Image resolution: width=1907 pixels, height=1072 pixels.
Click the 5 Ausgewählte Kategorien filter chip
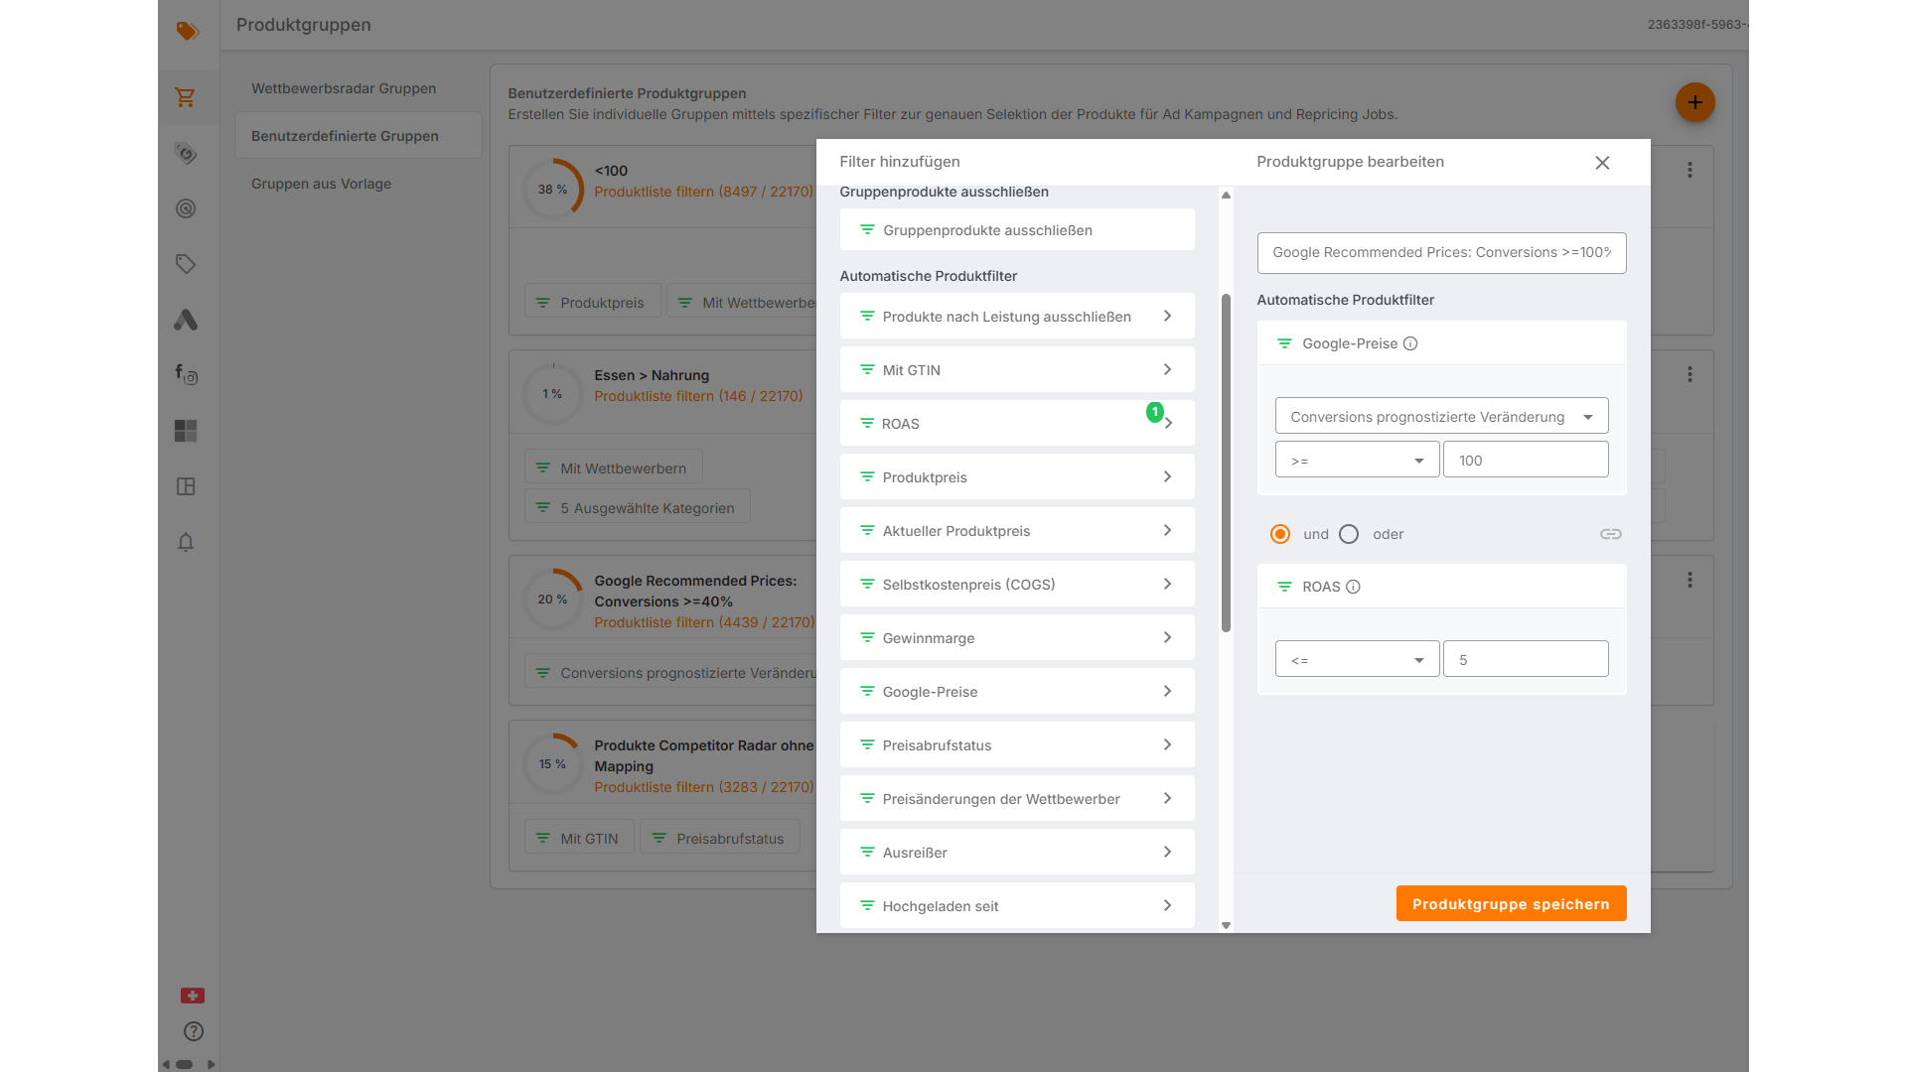pyautogui.click(x=638, y=507)
